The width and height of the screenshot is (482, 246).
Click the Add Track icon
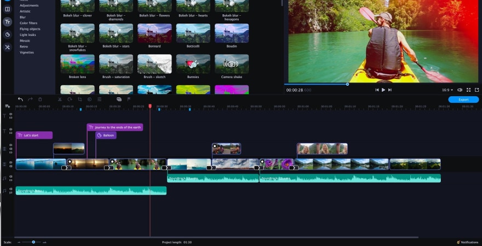[8, 106]
